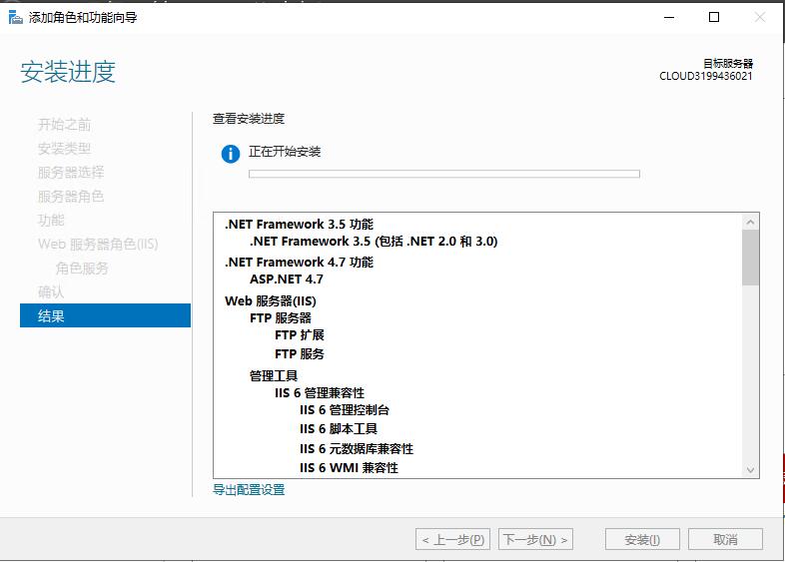Image resolution: width=785 pixels, height=562 pixels.
Task: Click the IIS 6 管理控制台 entry
Action: coord(345,410)
